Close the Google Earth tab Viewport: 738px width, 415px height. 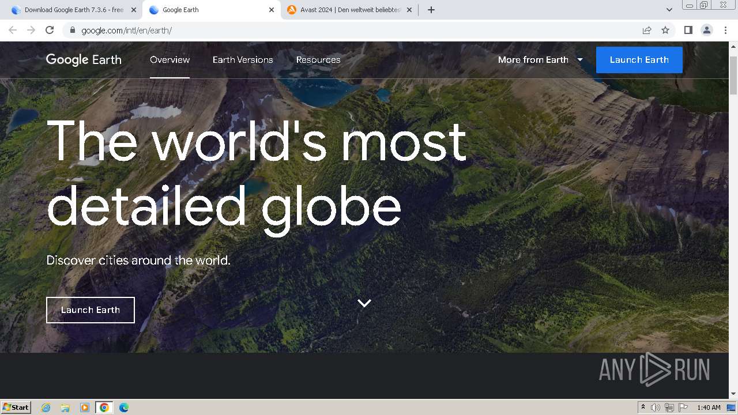[272, 10]
